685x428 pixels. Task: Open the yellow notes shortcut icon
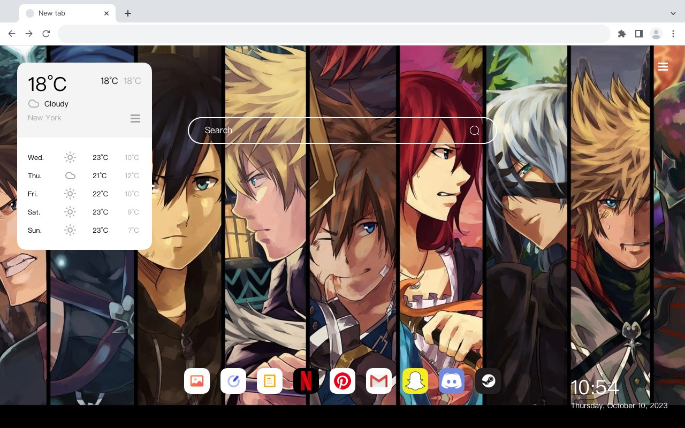point(270,381)
